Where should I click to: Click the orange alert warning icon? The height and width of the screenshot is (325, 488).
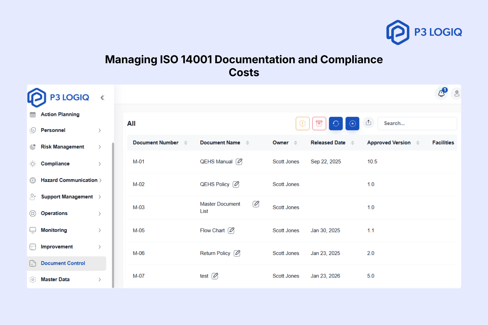[x=302, y=123]
